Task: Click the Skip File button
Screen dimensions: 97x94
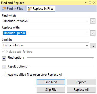Action: click(51, 90)
